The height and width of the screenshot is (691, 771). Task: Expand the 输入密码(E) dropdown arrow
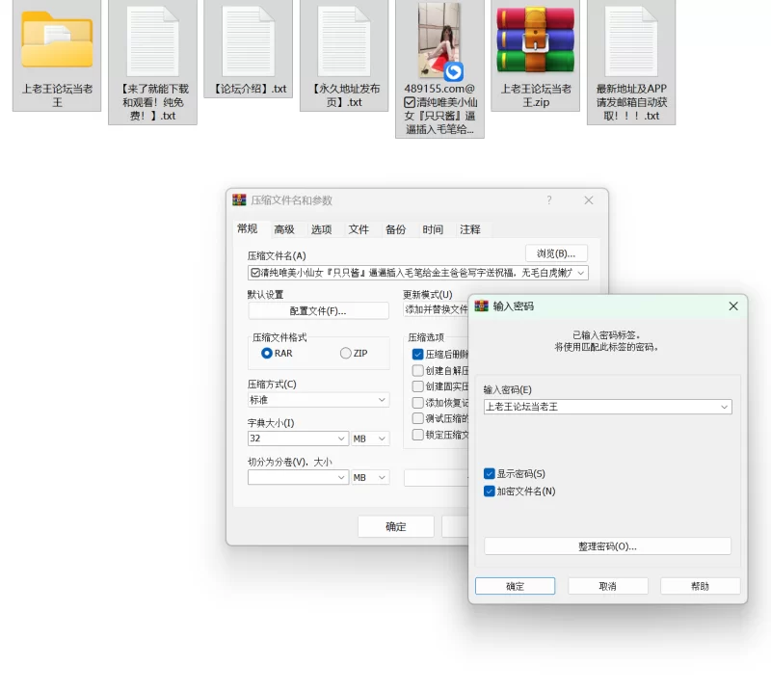pos(724,407)
